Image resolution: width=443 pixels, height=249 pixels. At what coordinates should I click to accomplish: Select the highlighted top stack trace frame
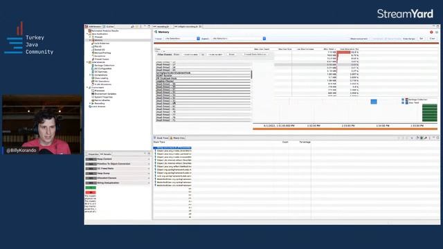point(172,147)
